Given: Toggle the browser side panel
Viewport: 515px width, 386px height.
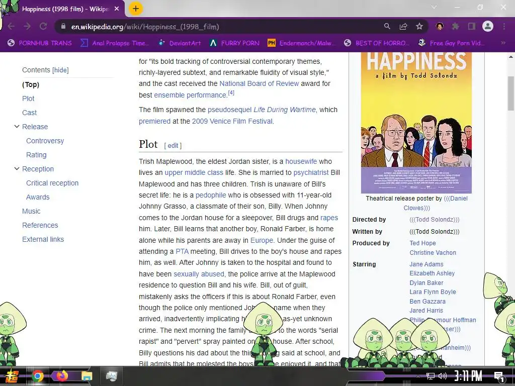Looking at the screenshot, I should click(472, 26).
